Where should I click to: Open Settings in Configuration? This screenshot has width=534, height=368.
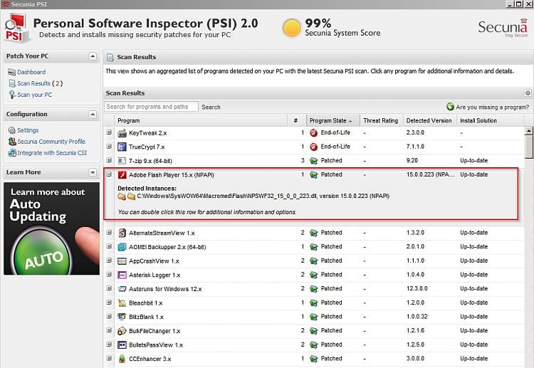(28, 130)
